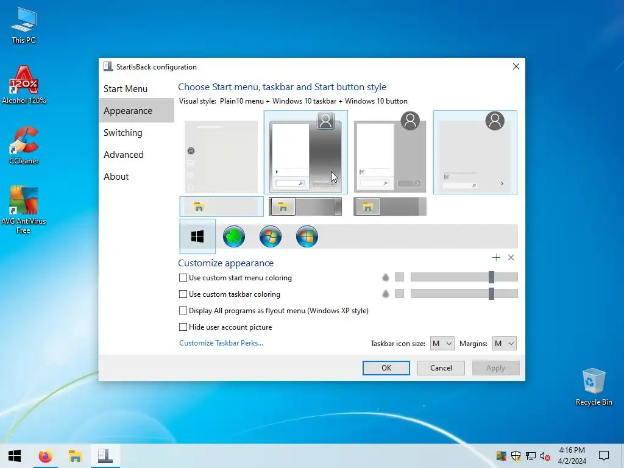This screenshot has height=468, width=624.
Task: Launch Firefox from the taskbar
Action: point(45,456)
